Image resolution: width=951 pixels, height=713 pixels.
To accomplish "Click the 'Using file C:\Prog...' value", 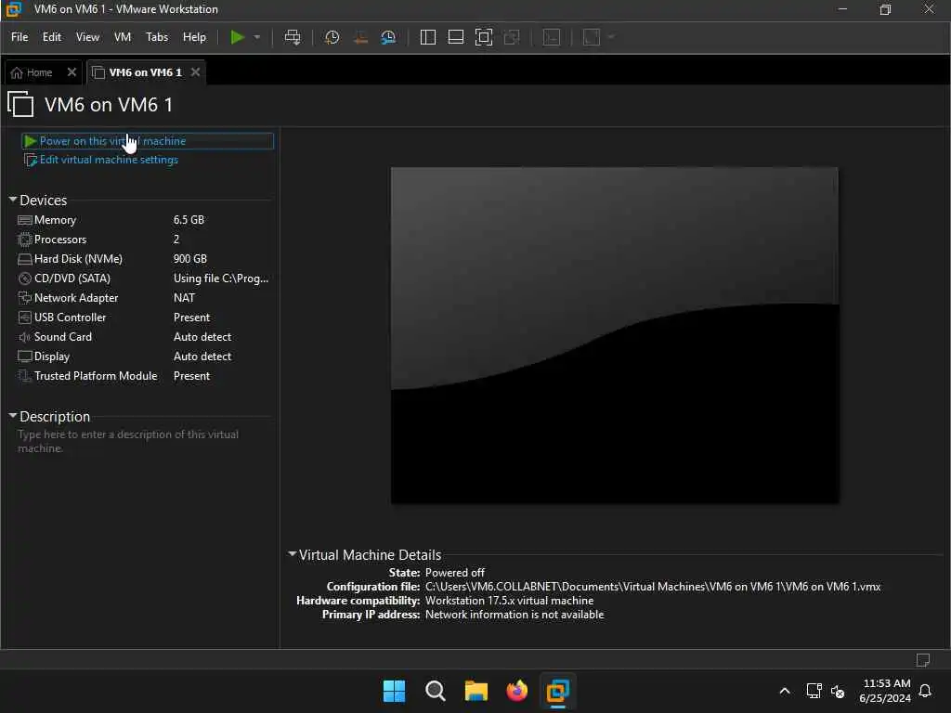I will pos(221,279).
